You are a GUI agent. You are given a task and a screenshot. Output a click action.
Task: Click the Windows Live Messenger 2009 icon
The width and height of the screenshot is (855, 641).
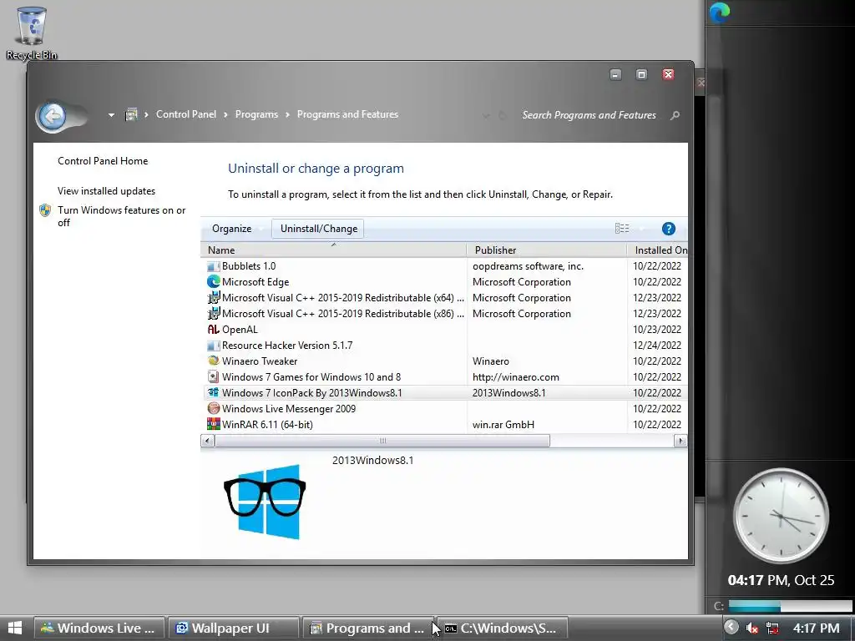(x=213, y=408)
